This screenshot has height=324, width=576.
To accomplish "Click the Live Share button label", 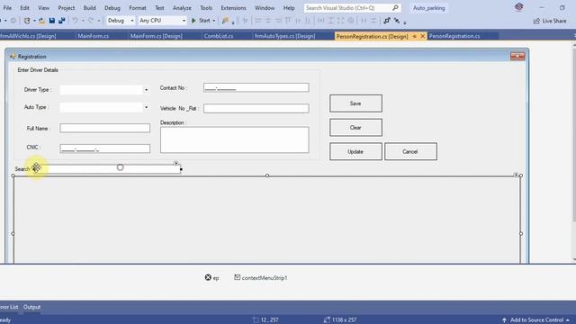I will [x=554, y=21].
